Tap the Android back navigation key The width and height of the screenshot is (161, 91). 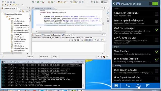click(128, 85)
